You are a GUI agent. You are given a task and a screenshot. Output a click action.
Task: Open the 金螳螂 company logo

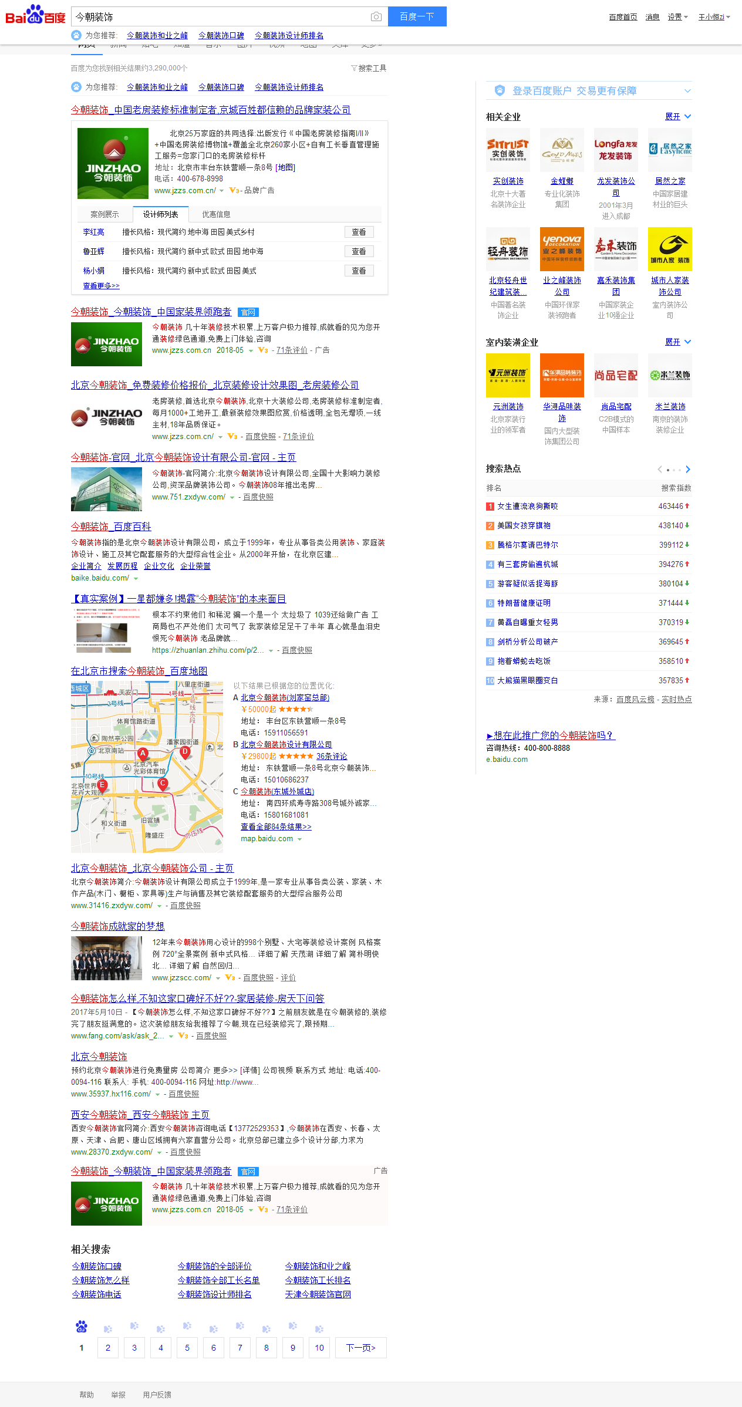pyautogui.click(x=562, y=150)
